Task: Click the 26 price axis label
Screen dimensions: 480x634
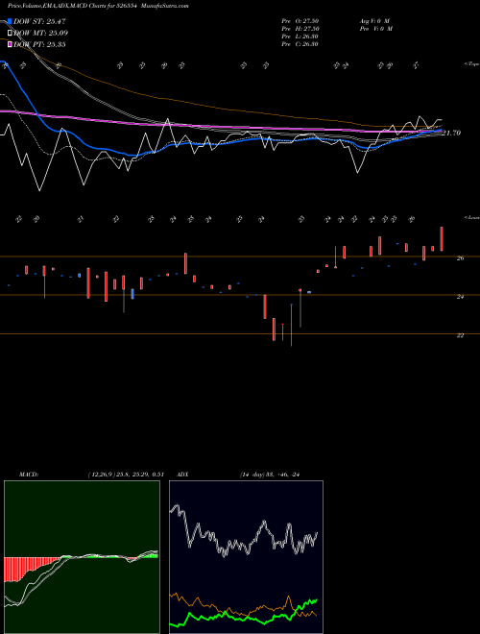Action: 460,258
